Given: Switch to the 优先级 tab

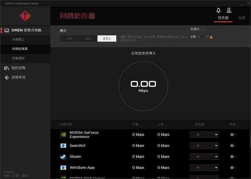Looking at the screenshot, I should coord(223,18).
